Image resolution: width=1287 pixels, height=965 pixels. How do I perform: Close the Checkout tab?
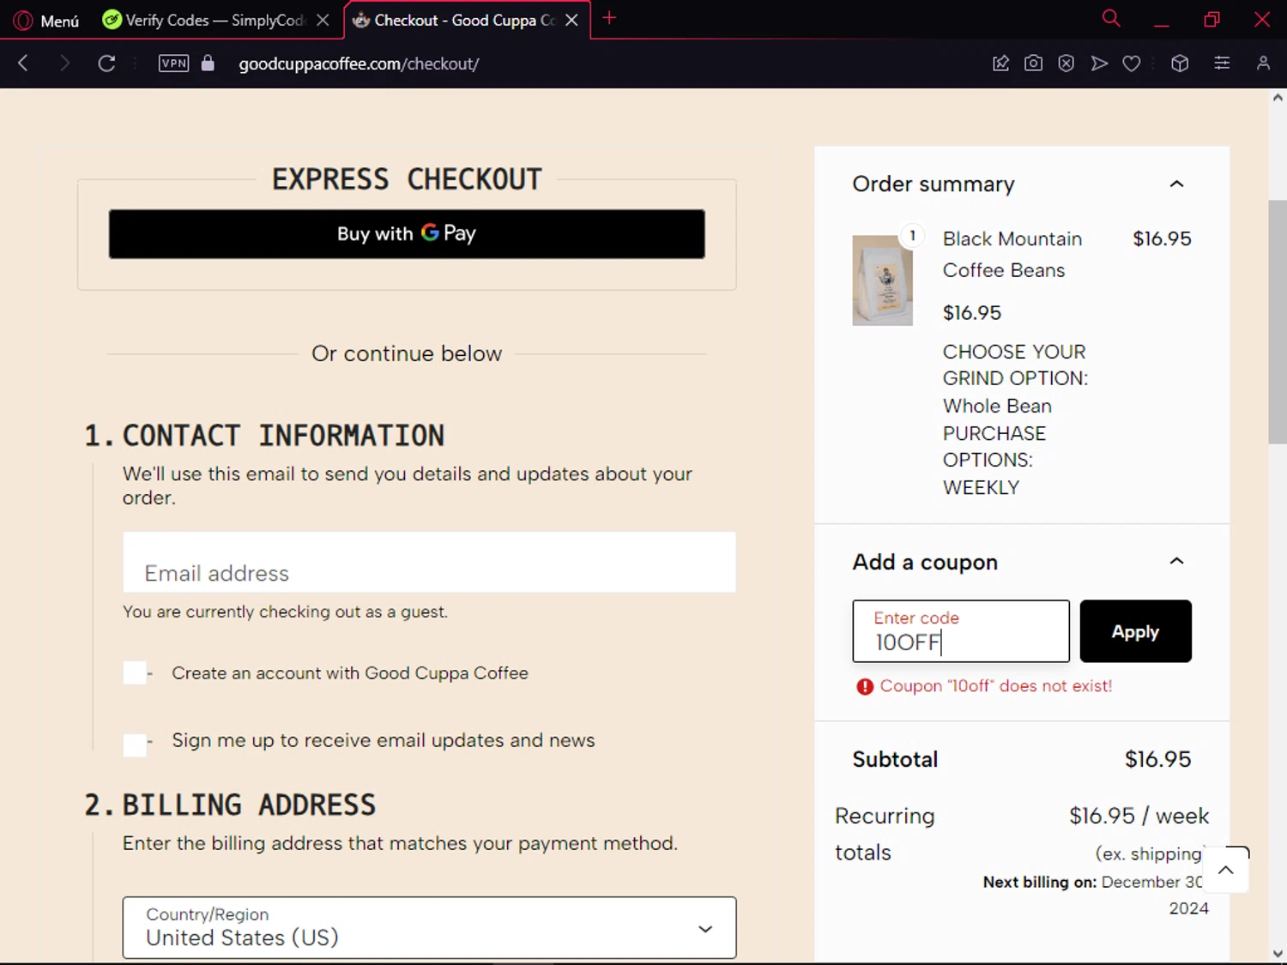tap(571, 20)
